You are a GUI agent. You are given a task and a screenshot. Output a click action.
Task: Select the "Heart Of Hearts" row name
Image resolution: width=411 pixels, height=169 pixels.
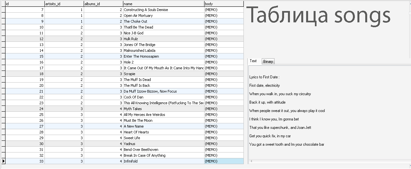click(136, 132)
